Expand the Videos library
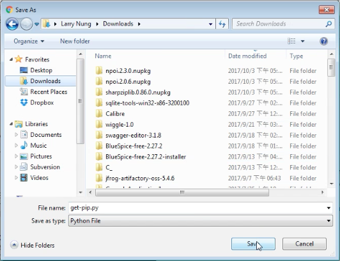Screen dimensions: 340x261 [16, 178]
